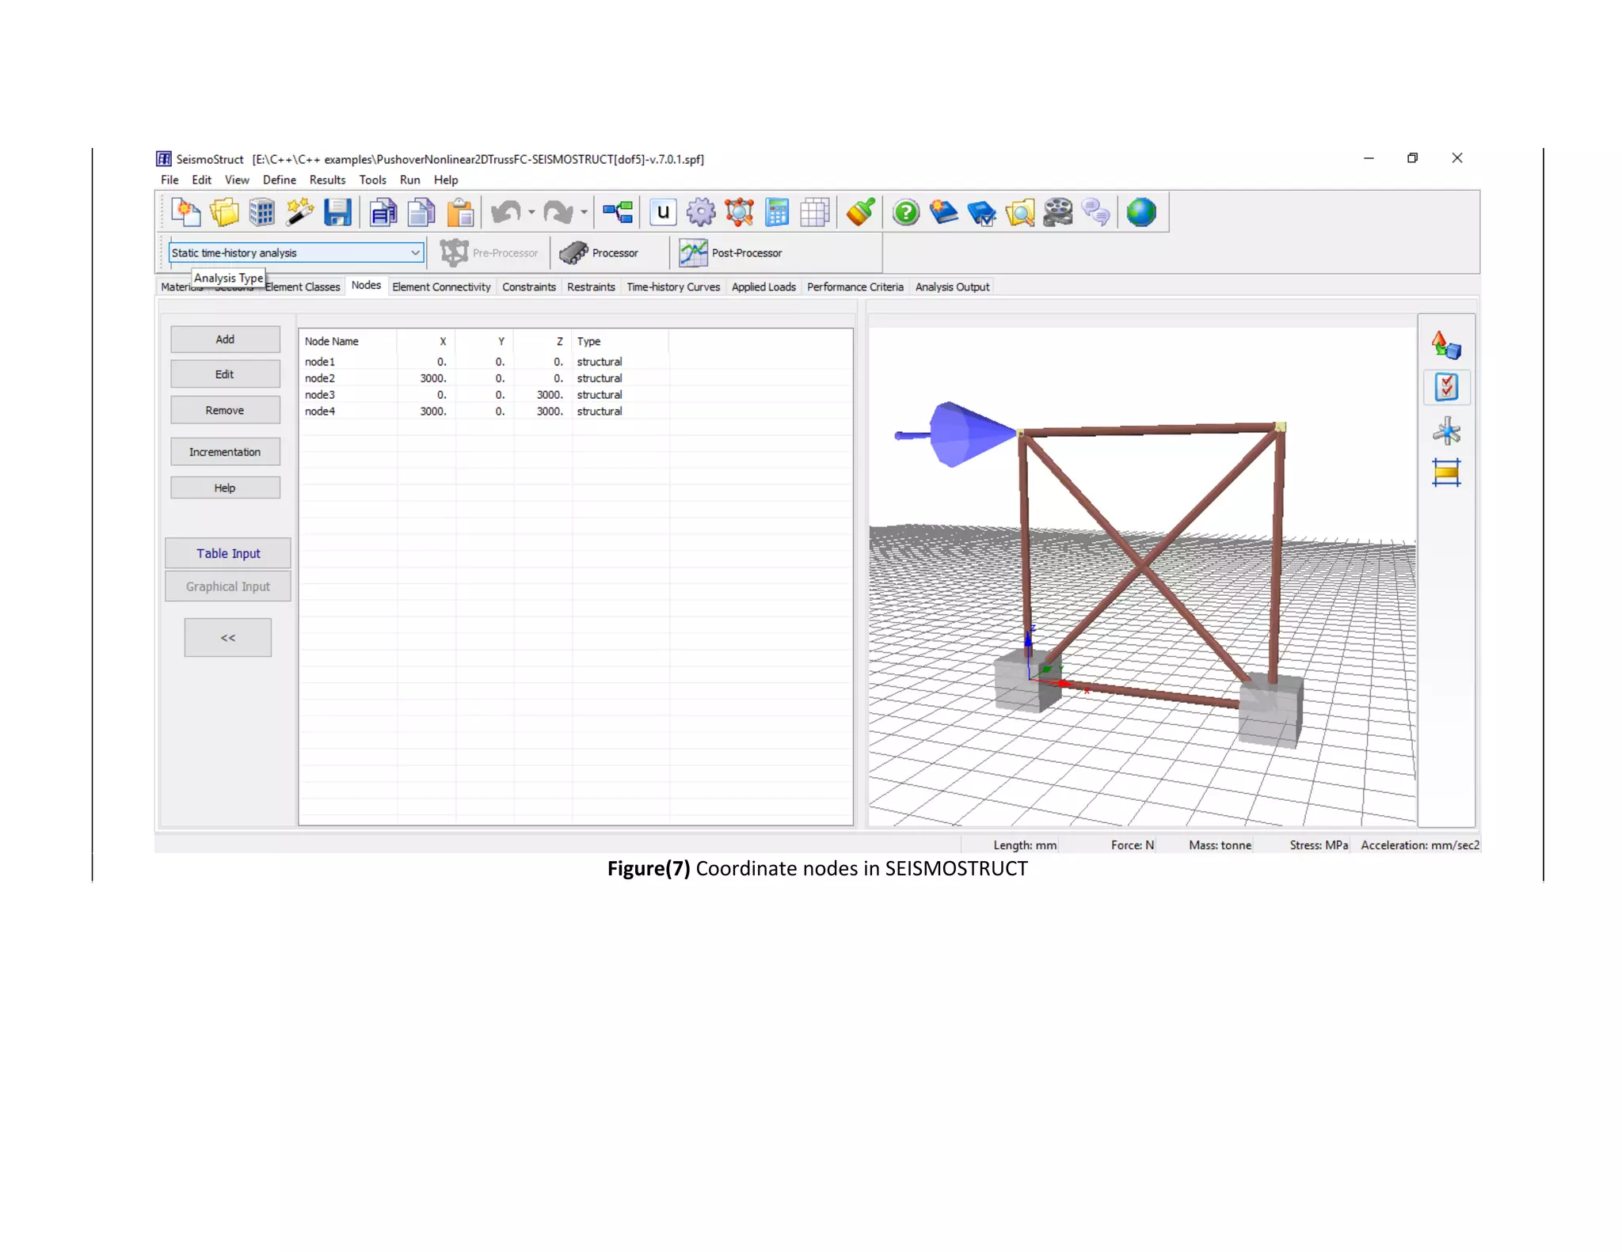Collapse panel with << button
The height and width of the screenshot is (1252, 1622).
(228, 638)
